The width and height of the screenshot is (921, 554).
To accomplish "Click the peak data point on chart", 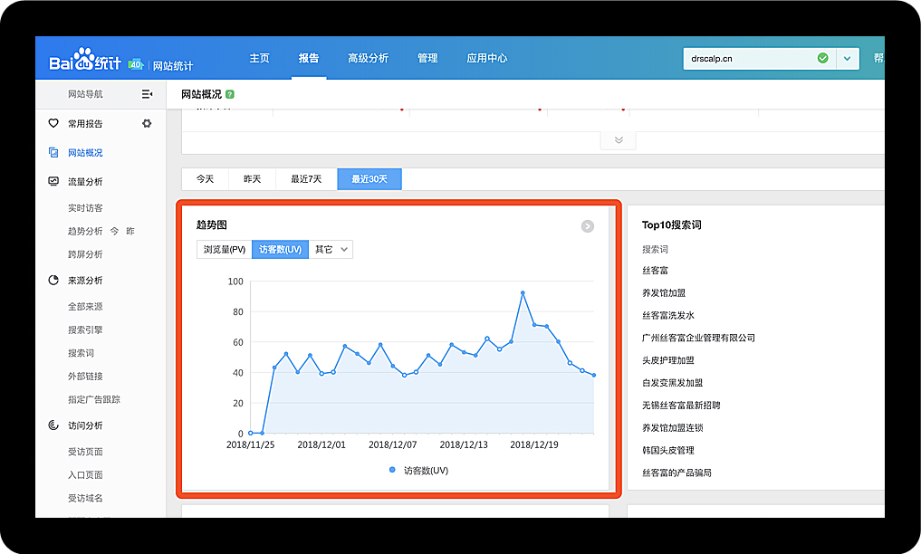I will coord(523,293).
